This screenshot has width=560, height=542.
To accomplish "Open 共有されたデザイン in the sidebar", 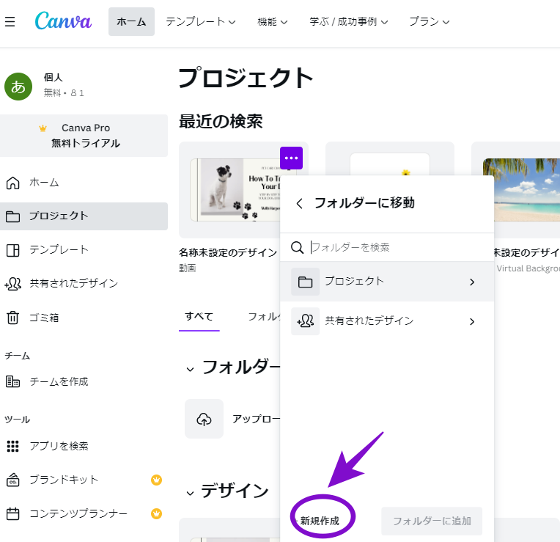I will point(84,284).
